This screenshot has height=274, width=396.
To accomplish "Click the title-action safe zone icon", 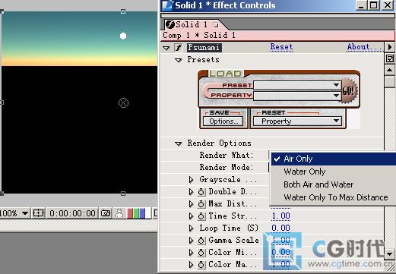I will tap(38, 213).
